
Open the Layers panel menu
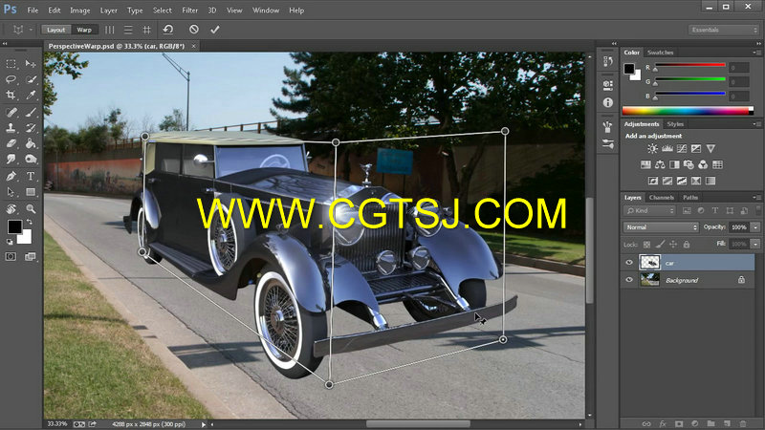[756, 198]
